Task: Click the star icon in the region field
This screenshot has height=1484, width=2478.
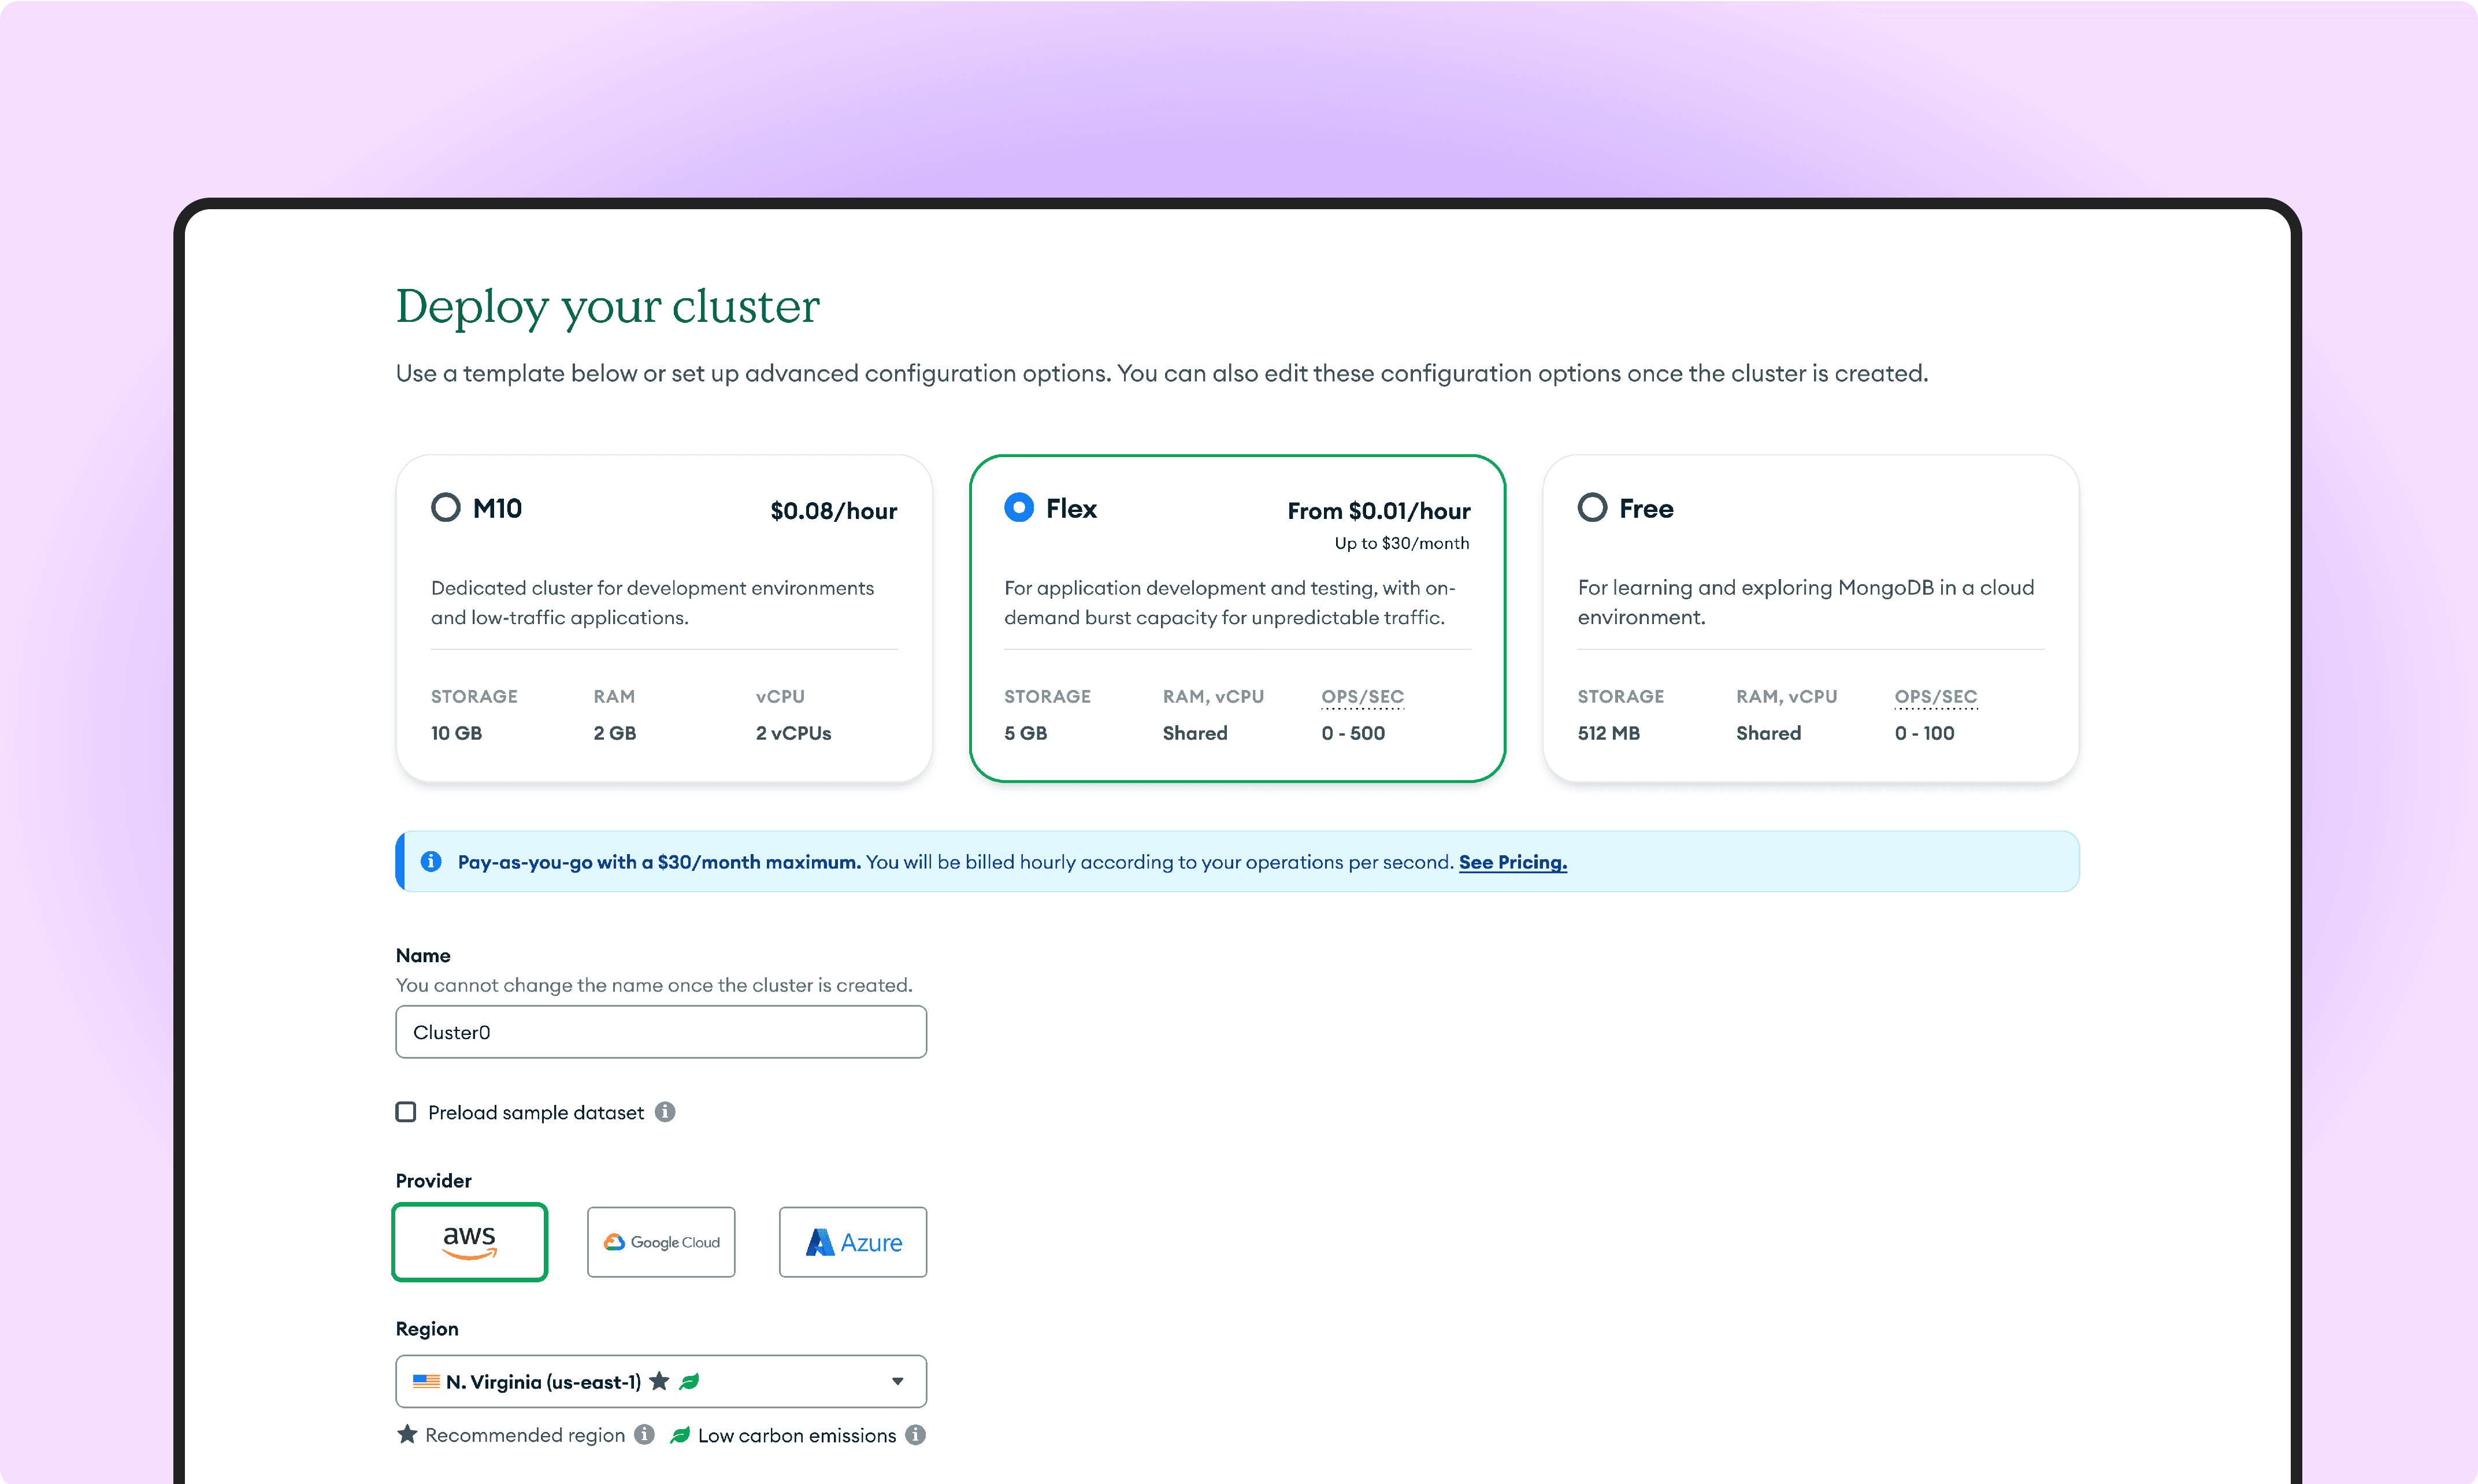Action: 659,1381
